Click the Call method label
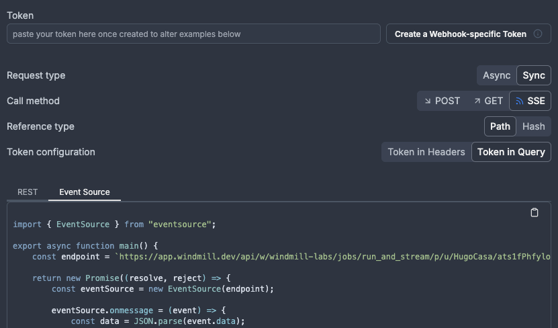 pyautogui.click(x=33, y=101)
